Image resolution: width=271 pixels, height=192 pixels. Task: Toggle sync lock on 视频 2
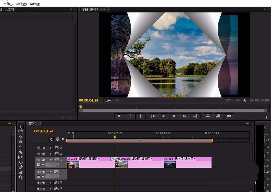[43, 154]
